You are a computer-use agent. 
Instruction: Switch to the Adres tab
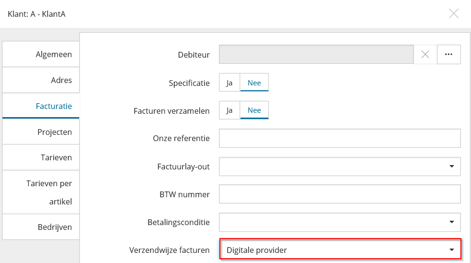[41, 80]
